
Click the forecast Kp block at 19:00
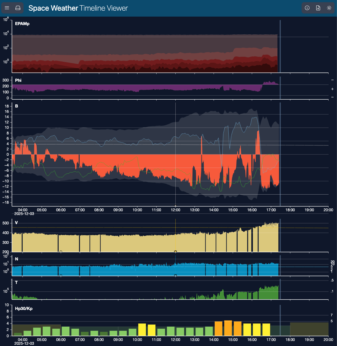click(309, 329)
